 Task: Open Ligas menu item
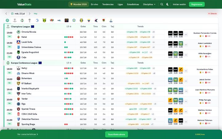click(120, 4)
